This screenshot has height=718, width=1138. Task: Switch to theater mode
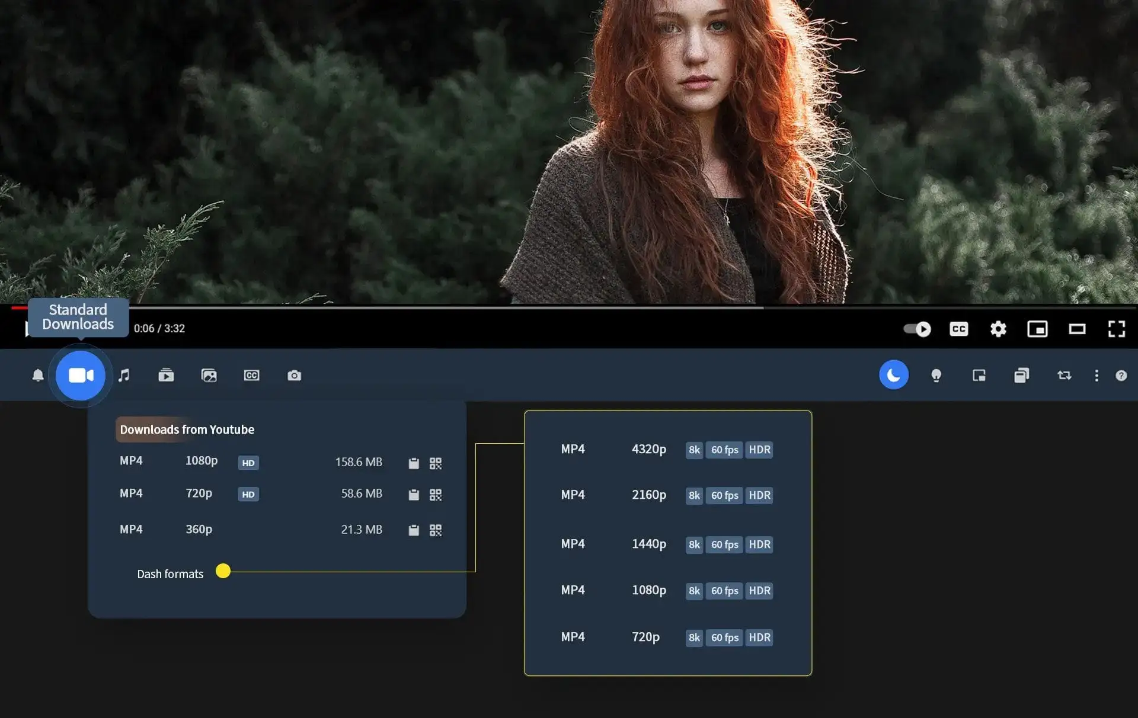[1077, 329]
